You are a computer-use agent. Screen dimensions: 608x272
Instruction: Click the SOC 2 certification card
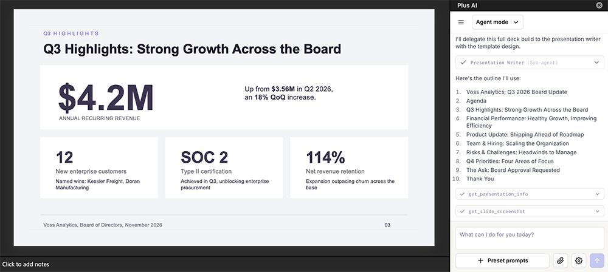(x=224, y=168)
